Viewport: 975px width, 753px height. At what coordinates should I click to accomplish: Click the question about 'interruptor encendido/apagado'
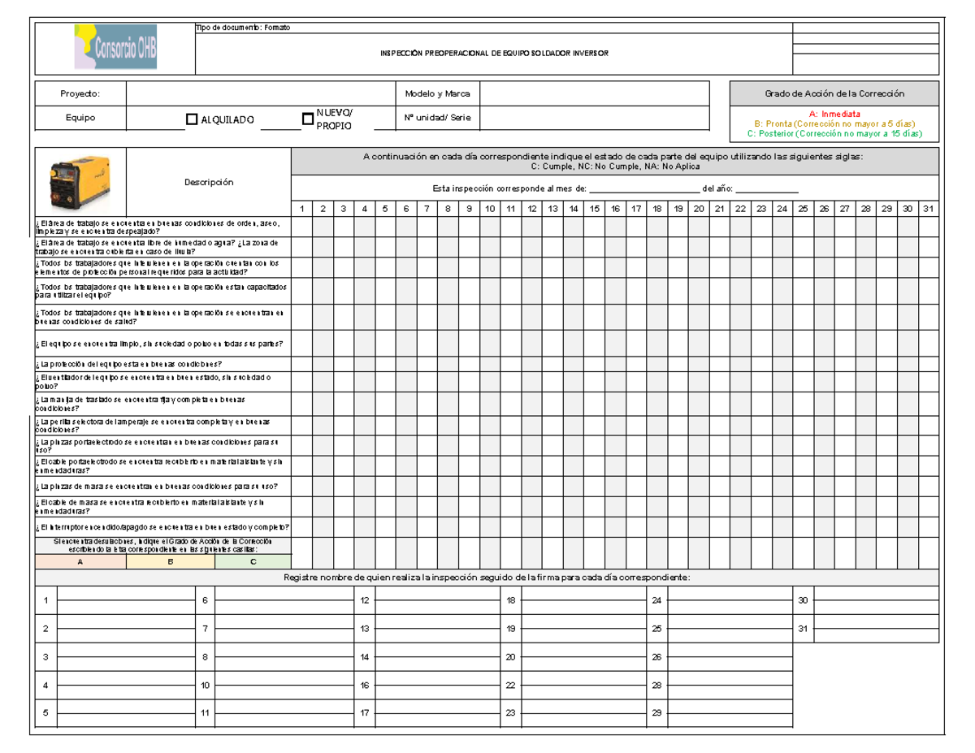pos(162,527)
